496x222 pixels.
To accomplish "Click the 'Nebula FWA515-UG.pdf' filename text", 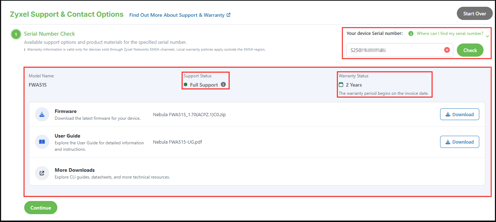I will point(177,142).
